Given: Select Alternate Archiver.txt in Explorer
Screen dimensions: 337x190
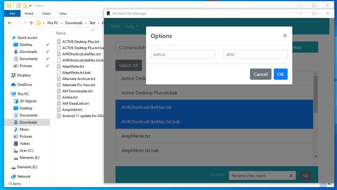Looking at the screenshot, I should tap(79, 79).
